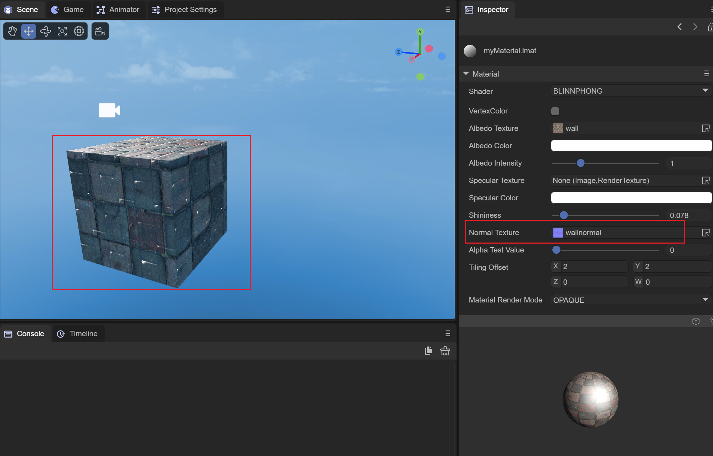Screen dimensions: 713x456
Task: Clear the console with trash icon
Action: [x=445, y=351]
